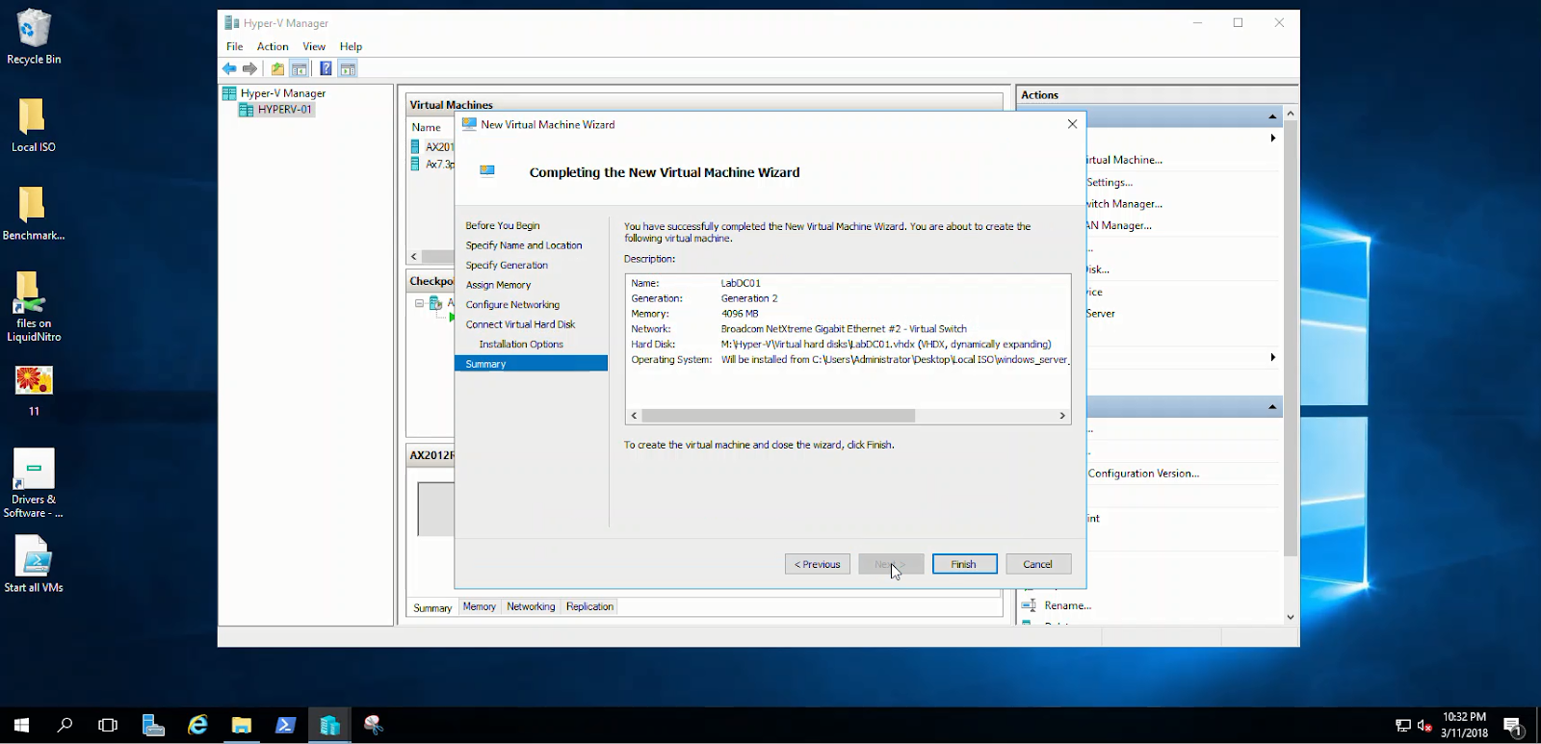The width and height of the screenshot is (1541, 744).
Task: Click the VM name LabDC01 in the description
Action: tap(741, 283)
